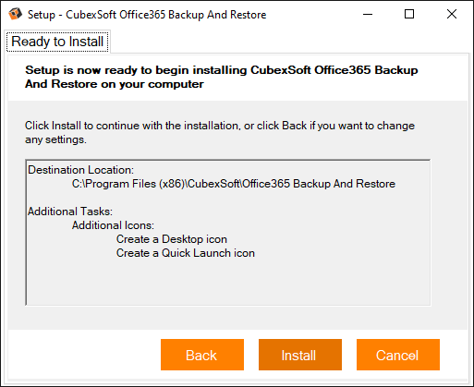Go to previous step with Back button
The image size is (474, 387).
202,355
